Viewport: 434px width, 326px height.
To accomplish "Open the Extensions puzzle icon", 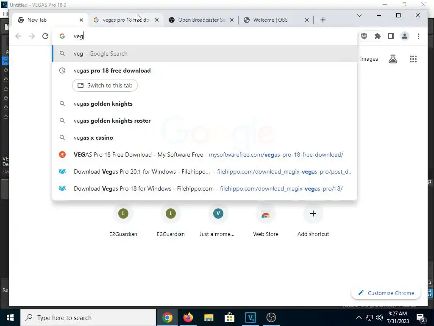I will pyautogui.click(x=378, y=36).
